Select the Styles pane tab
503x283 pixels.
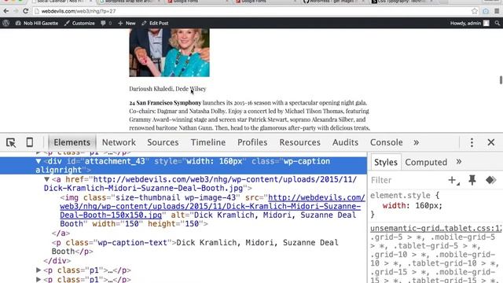point(386,162)
